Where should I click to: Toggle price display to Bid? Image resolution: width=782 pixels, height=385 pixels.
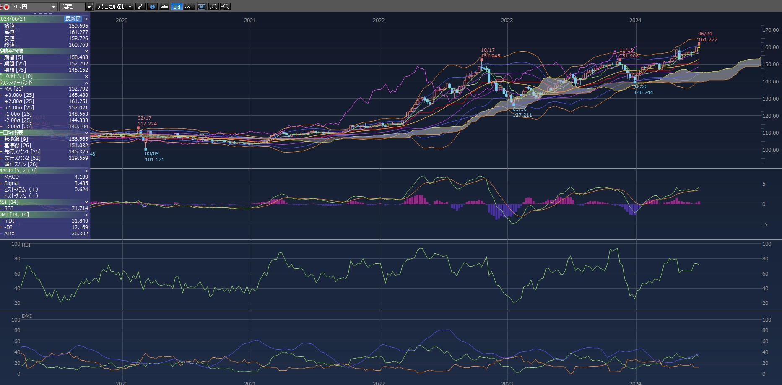point(177,7)
